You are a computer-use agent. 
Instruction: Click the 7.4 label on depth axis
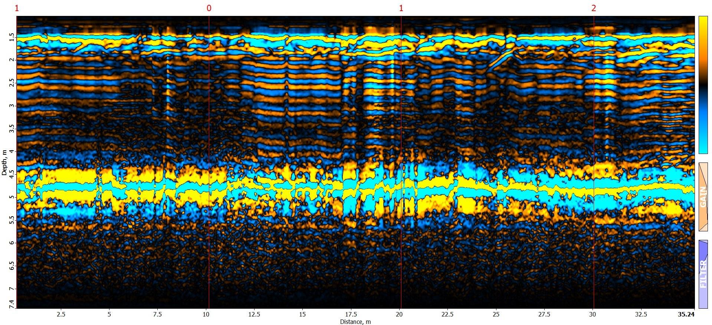[x=12, y=304]
